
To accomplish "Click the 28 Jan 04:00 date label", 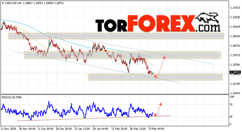I will click(100, 129).
